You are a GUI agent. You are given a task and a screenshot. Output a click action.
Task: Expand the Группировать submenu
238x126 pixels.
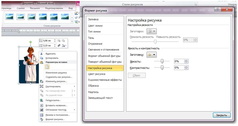[74, 86]
